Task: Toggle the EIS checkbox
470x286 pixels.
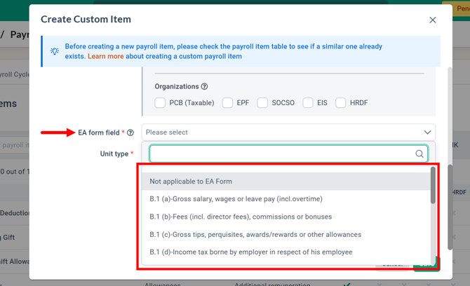Action: click(308, 103)
